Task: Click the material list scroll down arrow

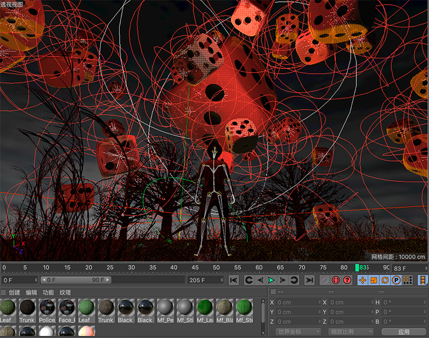Action: tap(263, 333)
